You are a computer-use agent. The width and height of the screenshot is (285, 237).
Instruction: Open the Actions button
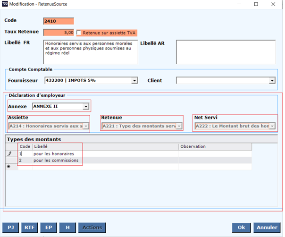(92, 228)
